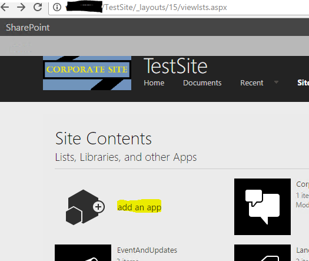Open the discussion board speech-bubble tile
Screen dimensions: 309x261
263,207
